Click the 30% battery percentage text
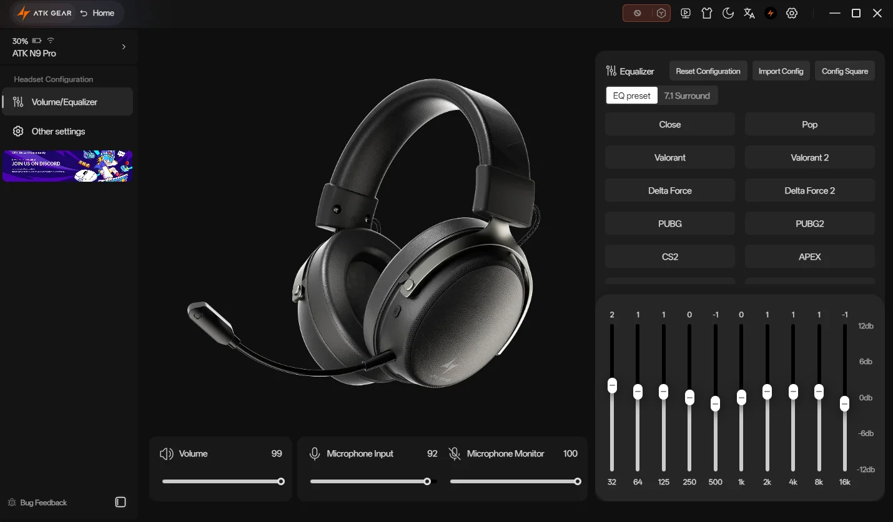Screen dimensions: 893x522 (20, 41)
